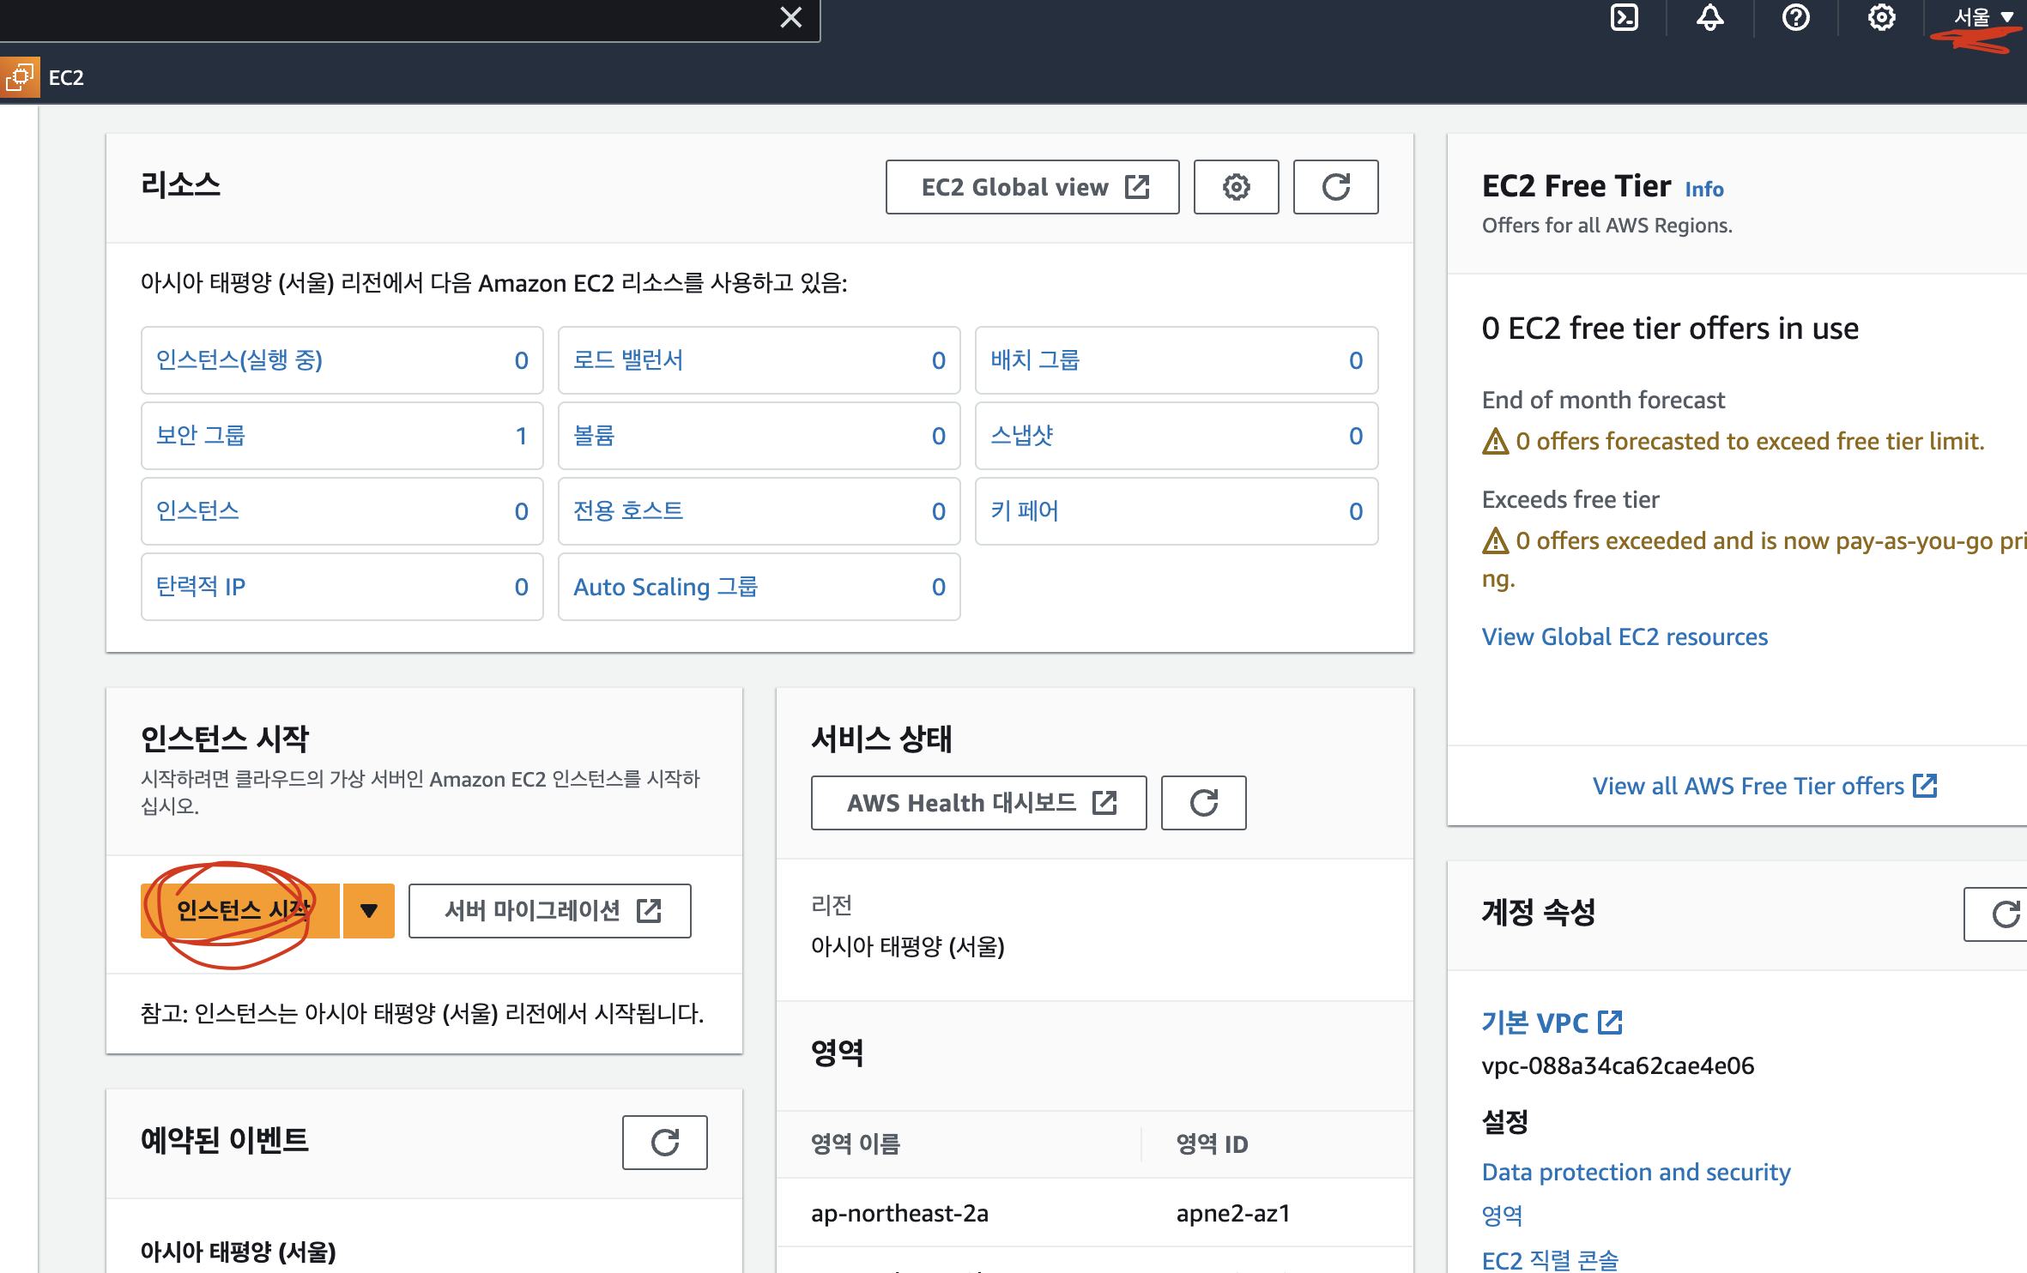Screen dimensions: 2027x1273
Task: Click the vpc-088a34ca62cae4e06 ID text
Action: (1618, 1065)
